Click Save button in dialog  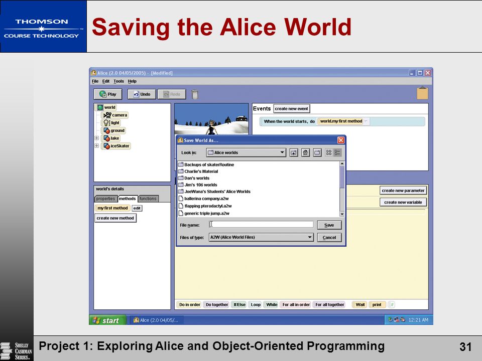click(x=329, y=225)
